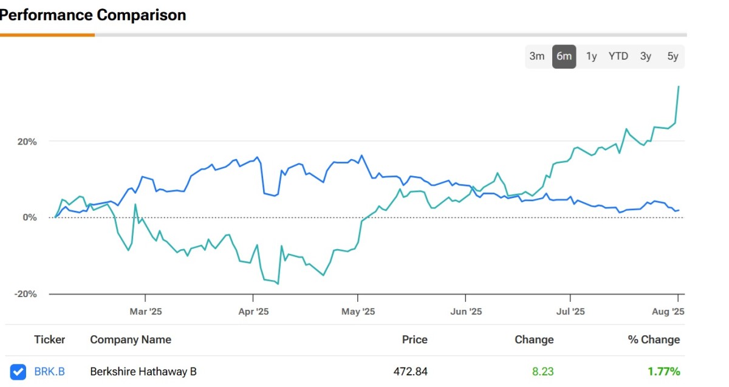Image resolution: width=729 pixels, height=387 pixels.
Task: Click the Aug '25 axis label
Action: point(669,312)
